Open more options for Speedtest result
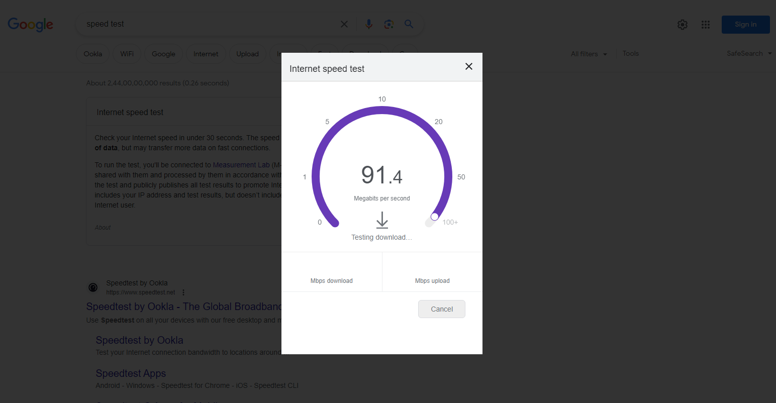 click(183, 292)
